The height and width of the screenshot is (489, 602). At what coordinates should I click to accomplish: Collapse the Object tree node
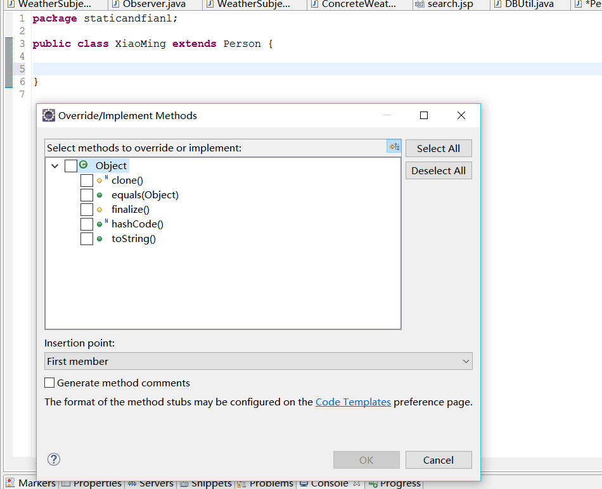(x=55, y=166)
